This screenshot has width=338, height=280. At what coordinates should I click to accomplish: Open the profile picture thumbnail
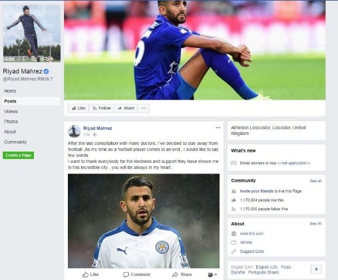click(32, 33)
